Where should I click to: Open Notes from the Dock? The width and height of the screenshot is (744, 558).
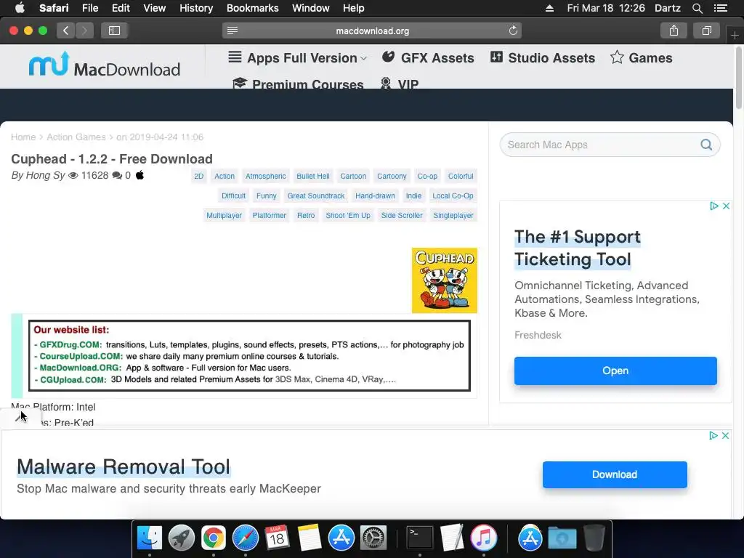(310, 538)
